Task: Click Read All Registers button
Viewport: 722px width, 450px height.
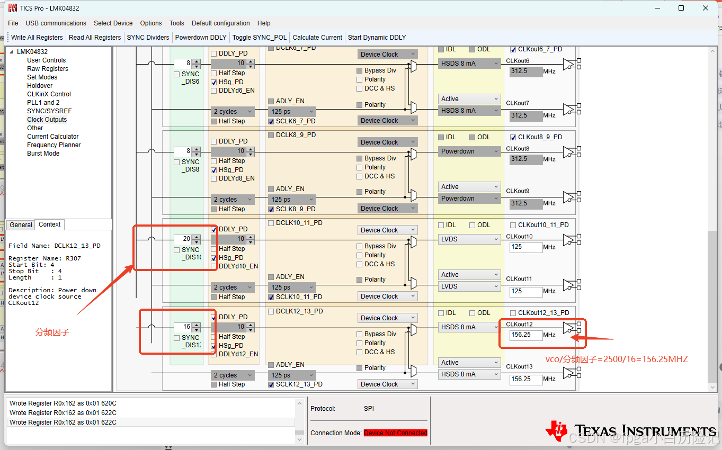Action: 95,38
